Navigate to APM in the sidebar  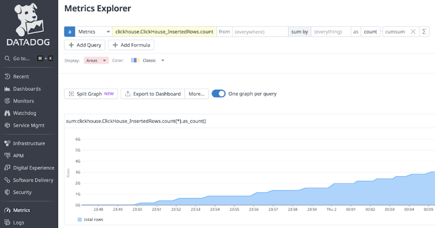tap(19, 155)
